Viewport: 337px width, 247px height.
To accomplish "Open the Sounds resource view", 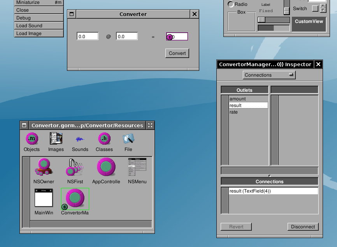I will (x=80, y=139).
